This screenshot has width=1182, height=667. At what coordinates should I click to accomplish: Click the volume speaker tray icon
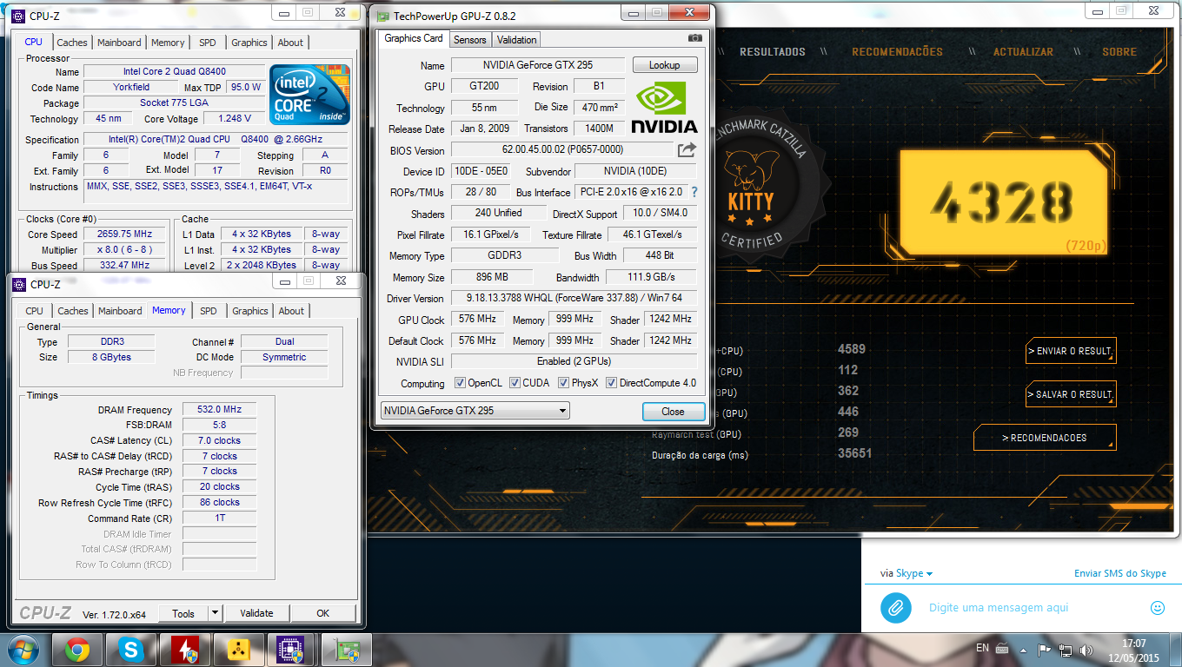(1086, 650)
